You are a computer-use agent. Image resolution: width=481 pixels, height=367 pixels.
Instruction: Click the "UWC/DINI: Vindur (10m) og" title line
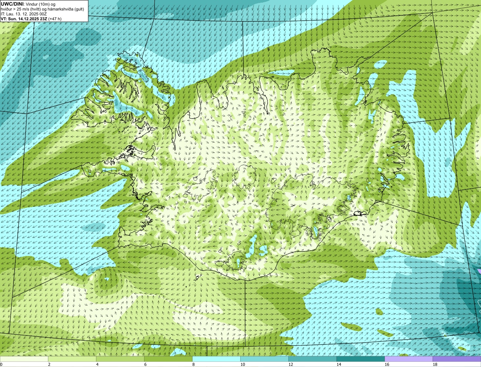28,4
